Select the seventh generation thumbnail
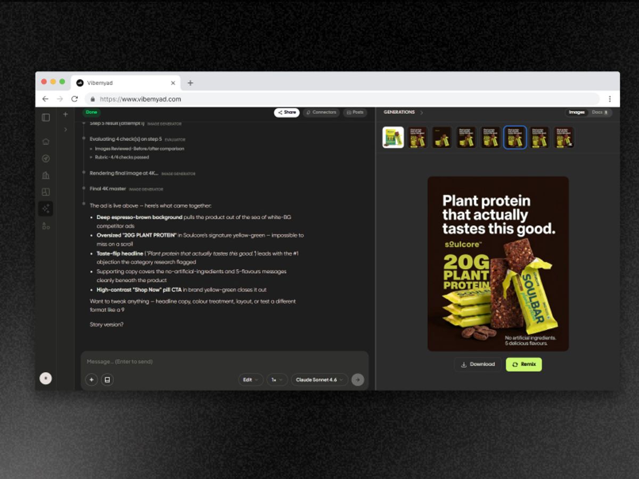Image resolution: width=639 pixels, height=479 pixels. [x=539, y=137]
